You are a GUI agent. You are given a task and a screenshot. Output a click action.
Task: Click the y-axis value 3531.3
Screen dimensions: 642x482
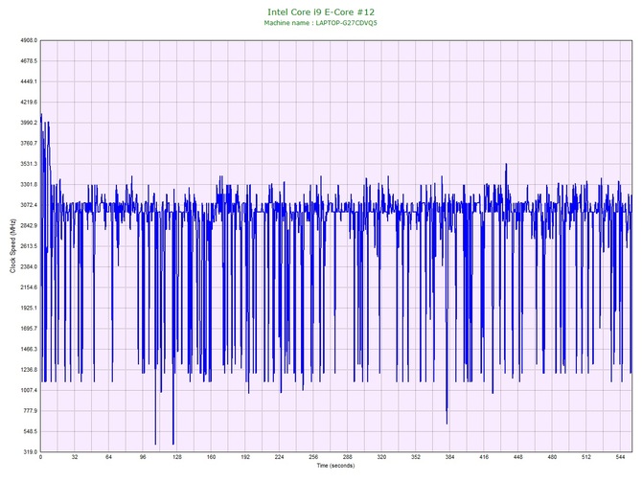pos(29,164)
